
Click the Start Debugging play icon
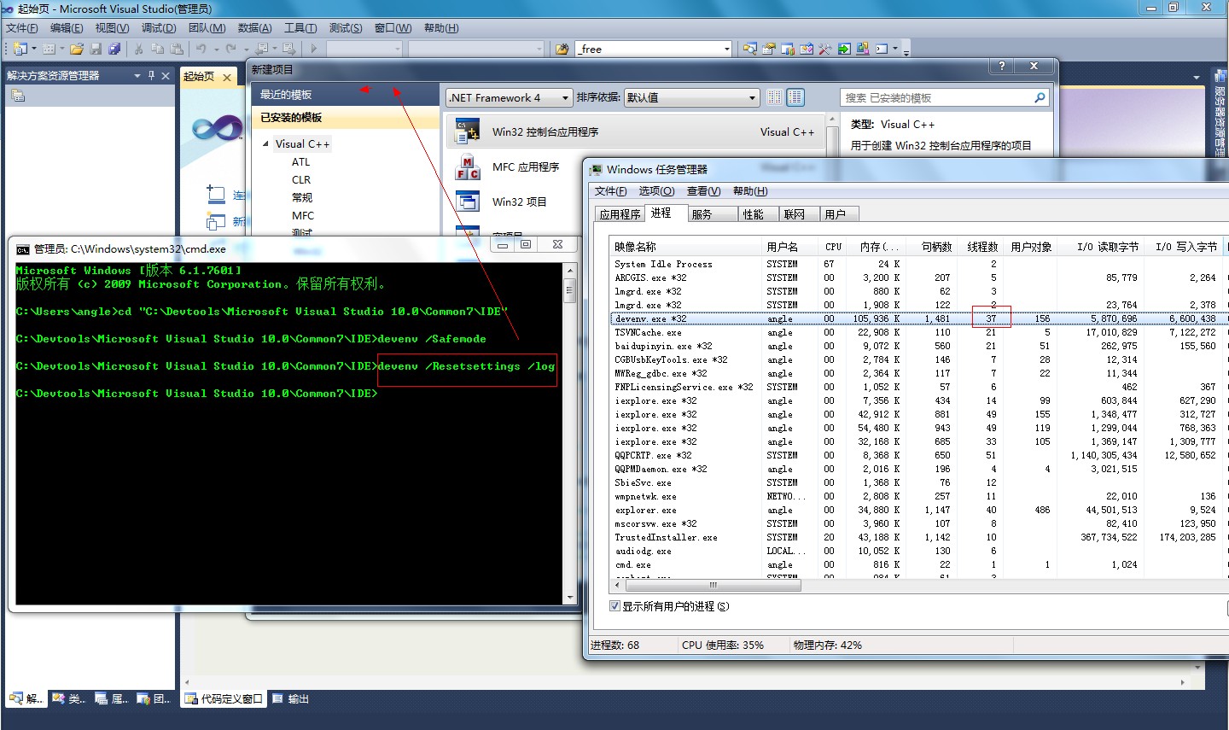[314, 49]
